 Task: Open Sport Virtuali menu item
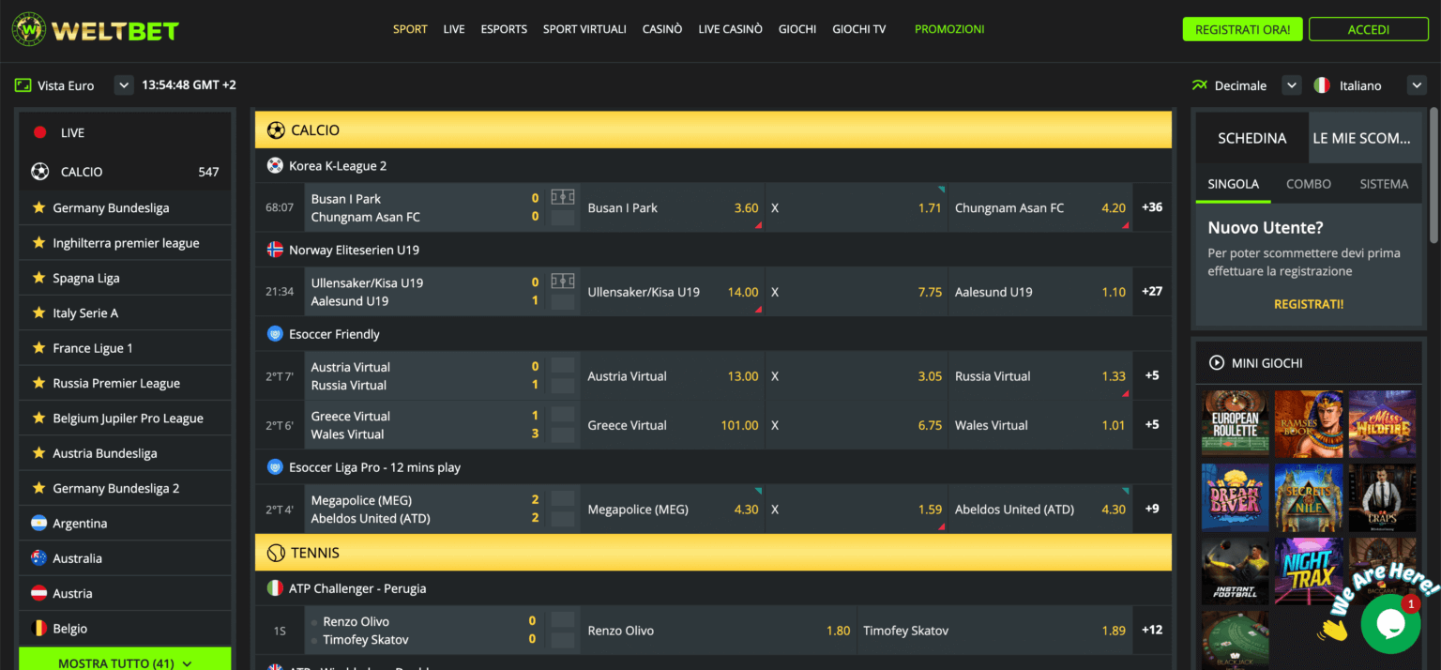click(584, 29)
